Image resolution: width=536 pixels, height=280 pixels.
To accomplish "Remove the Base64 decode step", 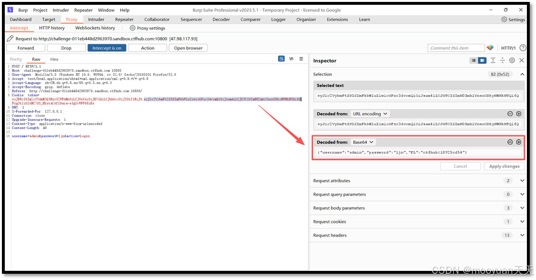I will (510, 142).
